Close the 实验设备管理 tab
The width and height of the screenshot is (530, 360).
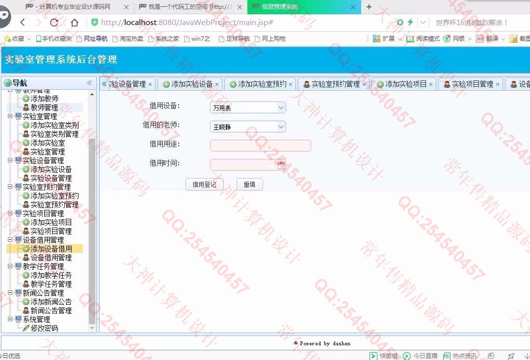coord(150,84)
